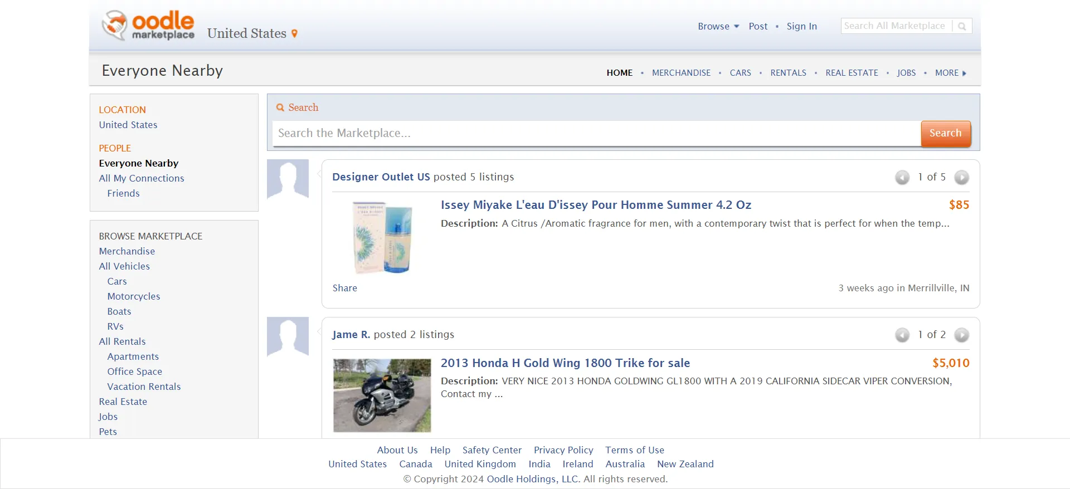Click Share under the perfume listing
This screenshot has height=489, width=1070.
click(x=345, y=288)
